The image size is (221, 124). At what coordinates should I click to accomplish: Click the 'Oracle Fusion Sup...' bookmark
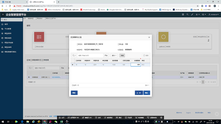88,10
